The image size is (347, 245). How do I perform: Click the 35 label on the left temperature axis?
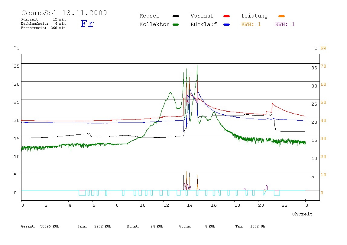pos(17,66)
